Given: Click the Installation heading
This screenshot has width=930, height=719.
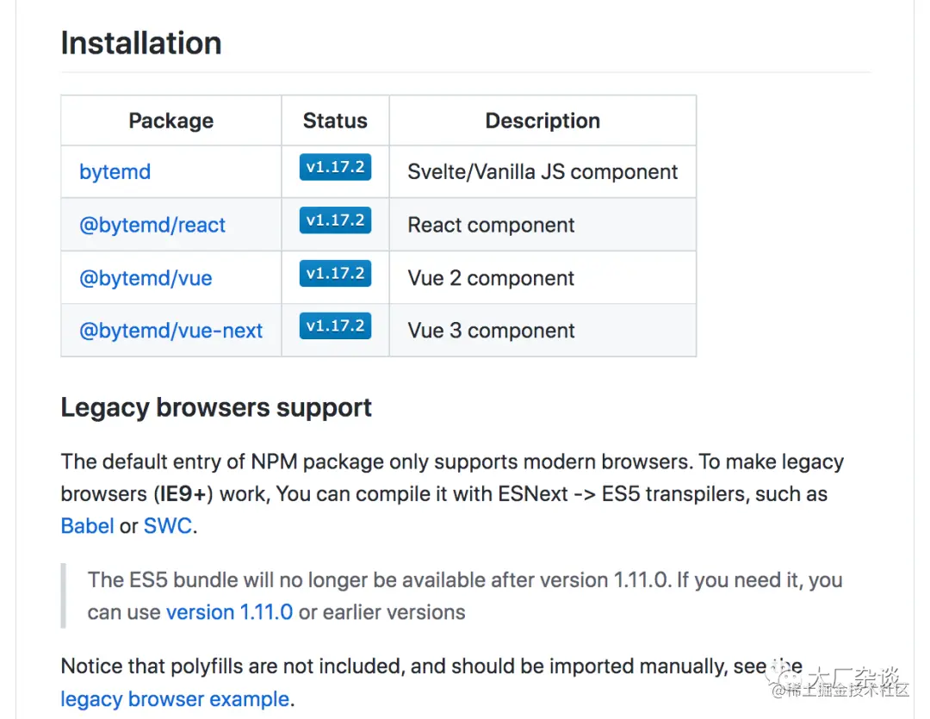Looking at the screenshot, I should (141, 43).
